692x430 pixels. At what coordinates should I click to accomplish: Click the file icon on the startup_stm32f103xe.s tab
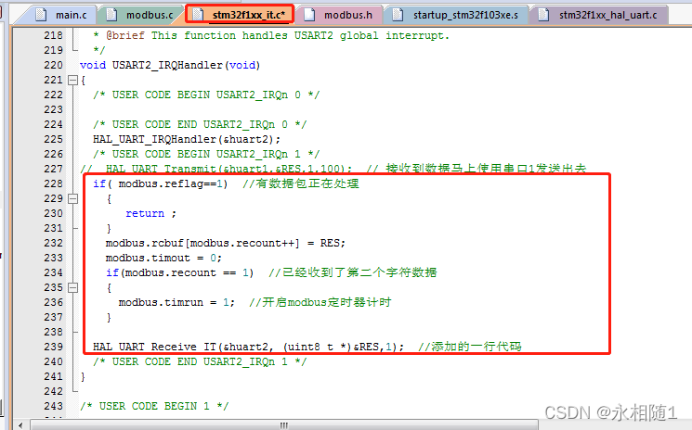click(398, 15)
